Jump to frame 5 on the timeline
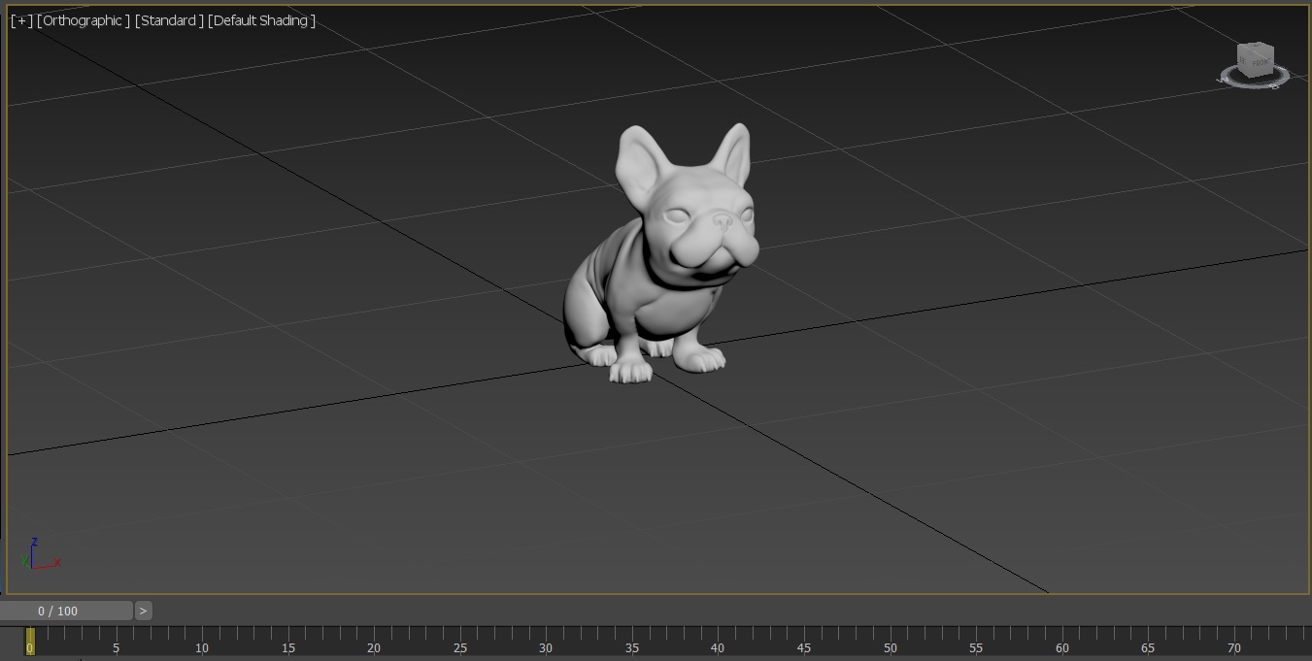The height and width of the screenshot is (661, 1312). [116, 647]
